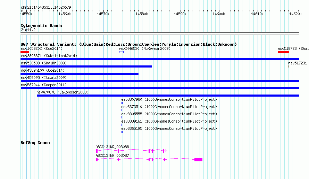Screen dimensions: 309x179
Task: Select the nsv520538 (Shaikh2009) blue gain bar
Action: point(86,66)
